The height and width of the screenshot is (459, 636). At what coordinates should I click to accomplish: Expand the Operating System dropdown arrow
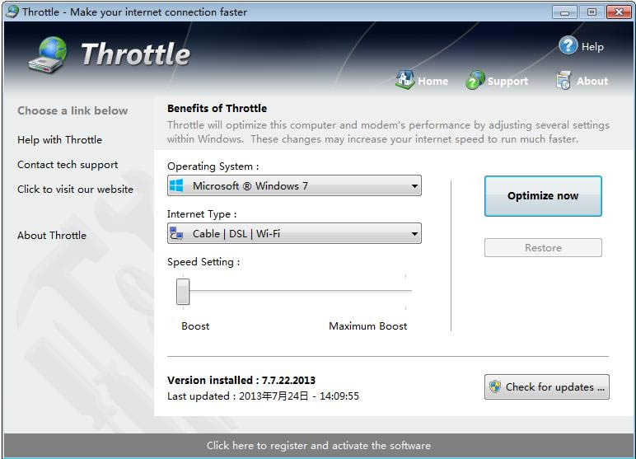(414, 186)
